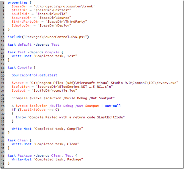
Task: Click the 'throw' keyword on line 31
Action: click(x=21, y=117)
